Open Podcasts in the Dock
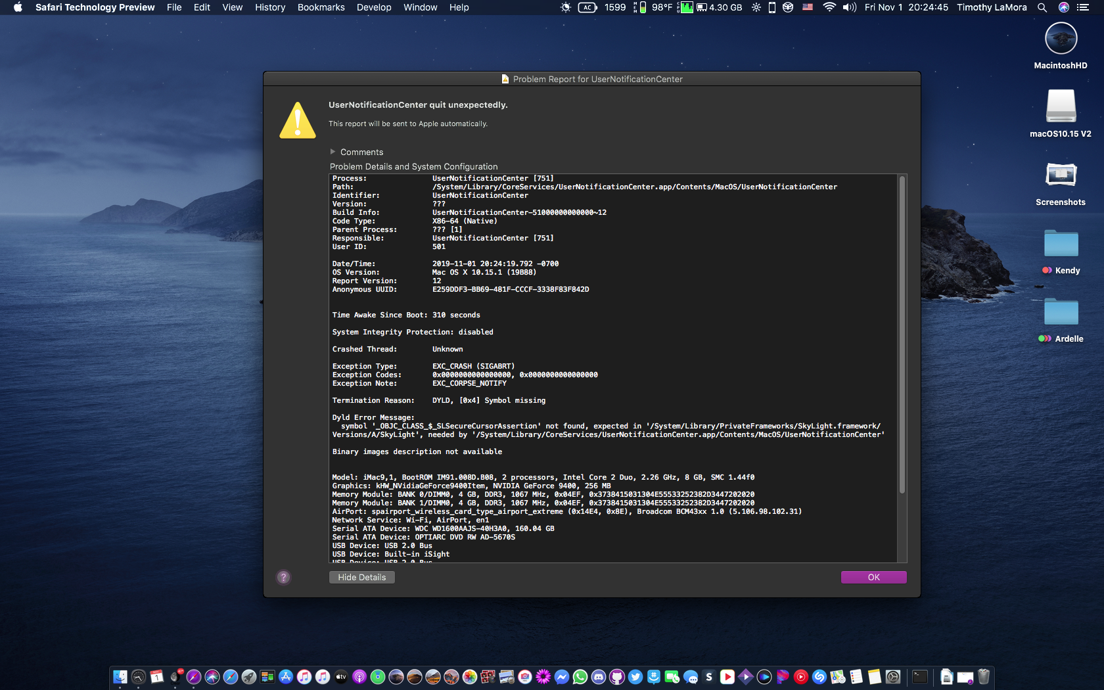Viewport: 1104px width, 690px height. (359, 677)
